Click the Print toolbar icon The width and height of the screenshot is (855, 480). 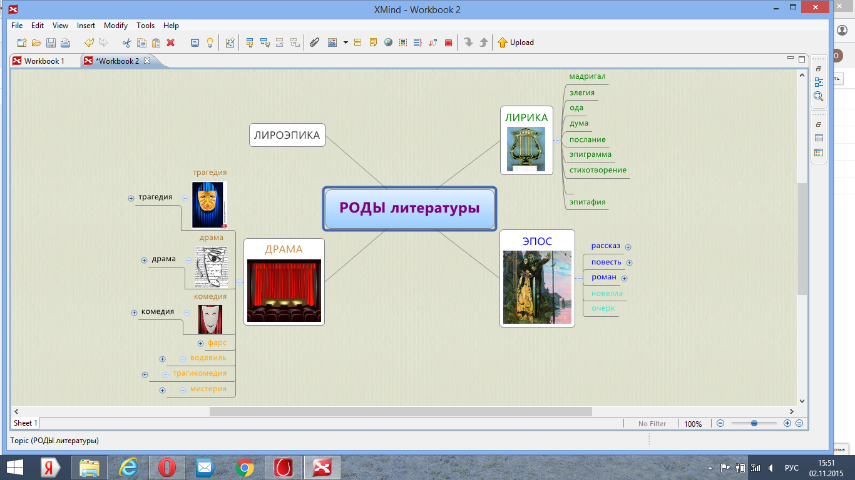point(65,42)
